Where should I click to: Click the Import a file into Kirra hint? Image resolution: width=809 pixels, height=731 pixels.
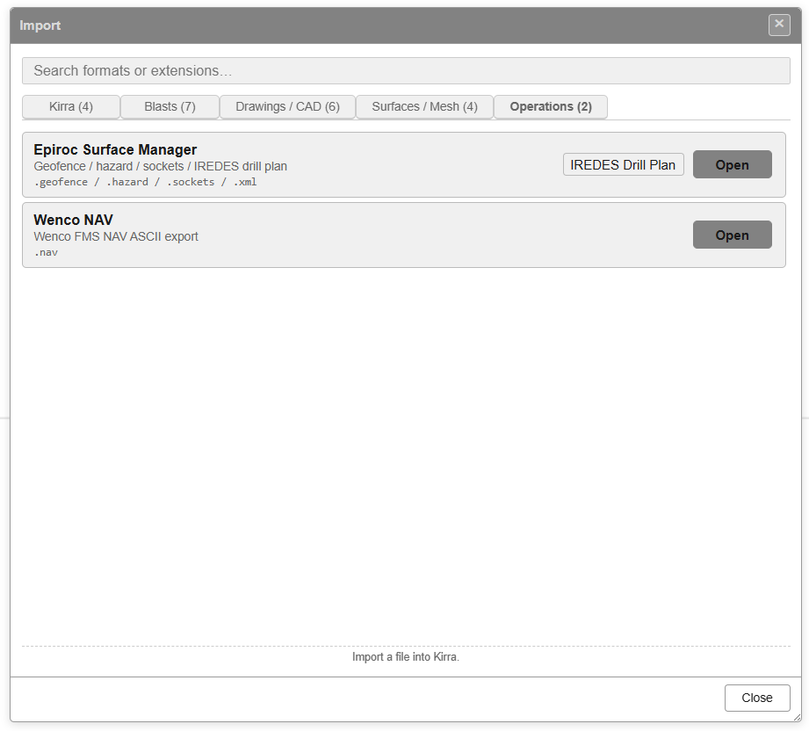406,656
